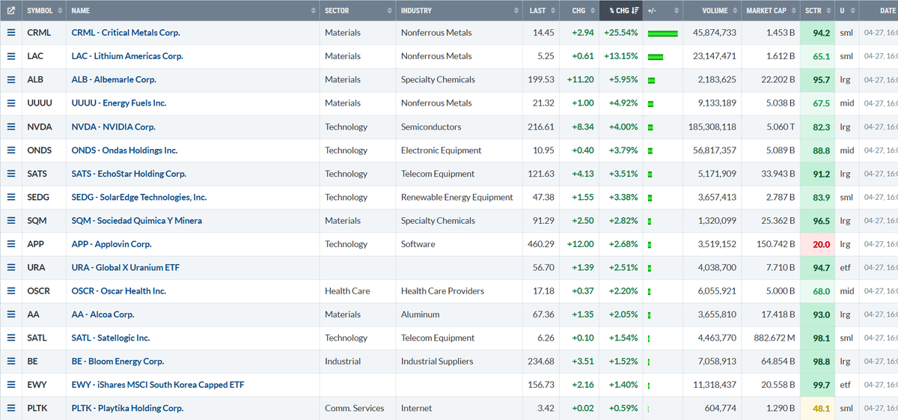The width and height of the screenshot is (898, 420).
Task: Click the +25.54% change cell for CRML
Action: [623, 33]
